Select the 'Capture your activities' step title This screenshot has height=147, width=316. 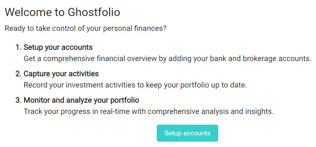click(x=61, y=74)
